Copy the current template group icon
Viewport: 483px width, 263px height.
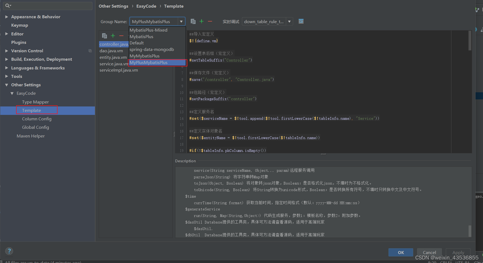tap(193, 21)
